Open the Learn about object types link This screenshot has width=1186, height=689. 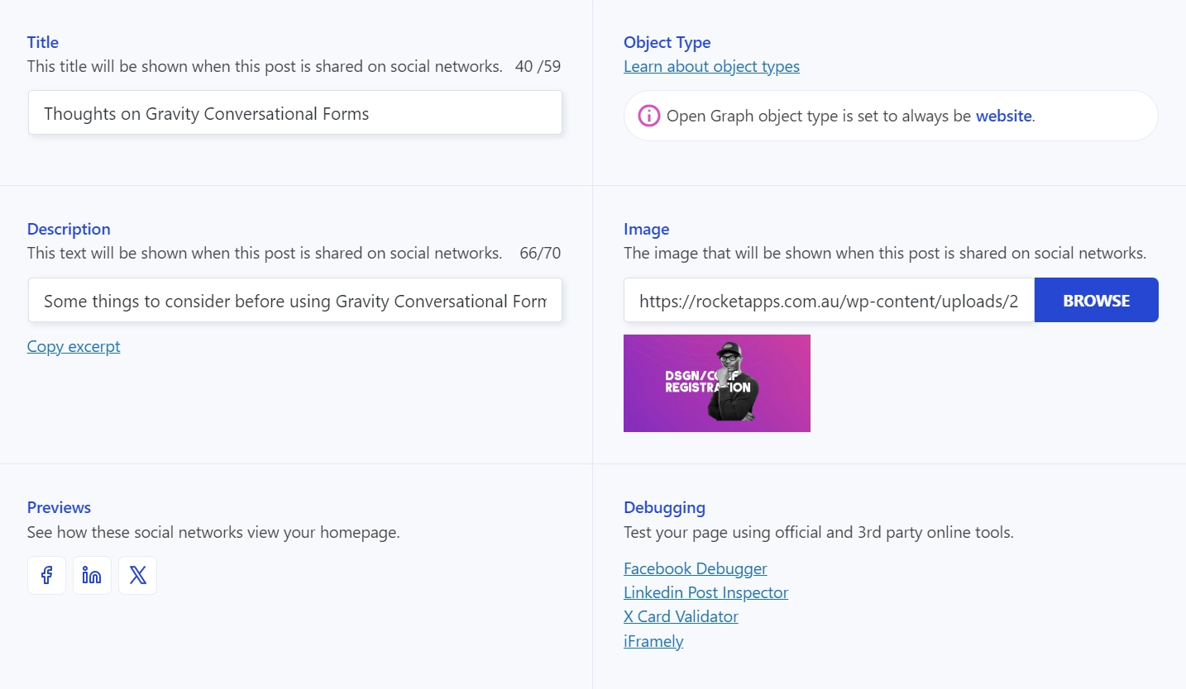pos(711,66)
